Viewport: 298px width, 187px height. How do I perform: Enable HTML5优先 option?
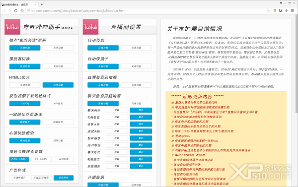click(25, 85)
